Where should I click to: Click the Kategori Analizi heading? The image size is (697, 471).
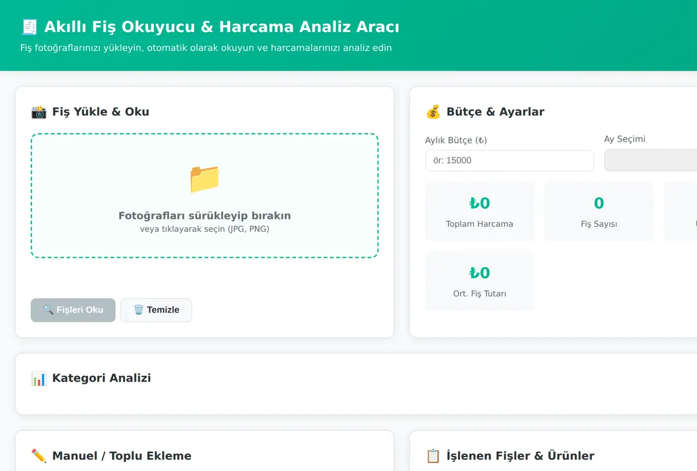[102, 378]
